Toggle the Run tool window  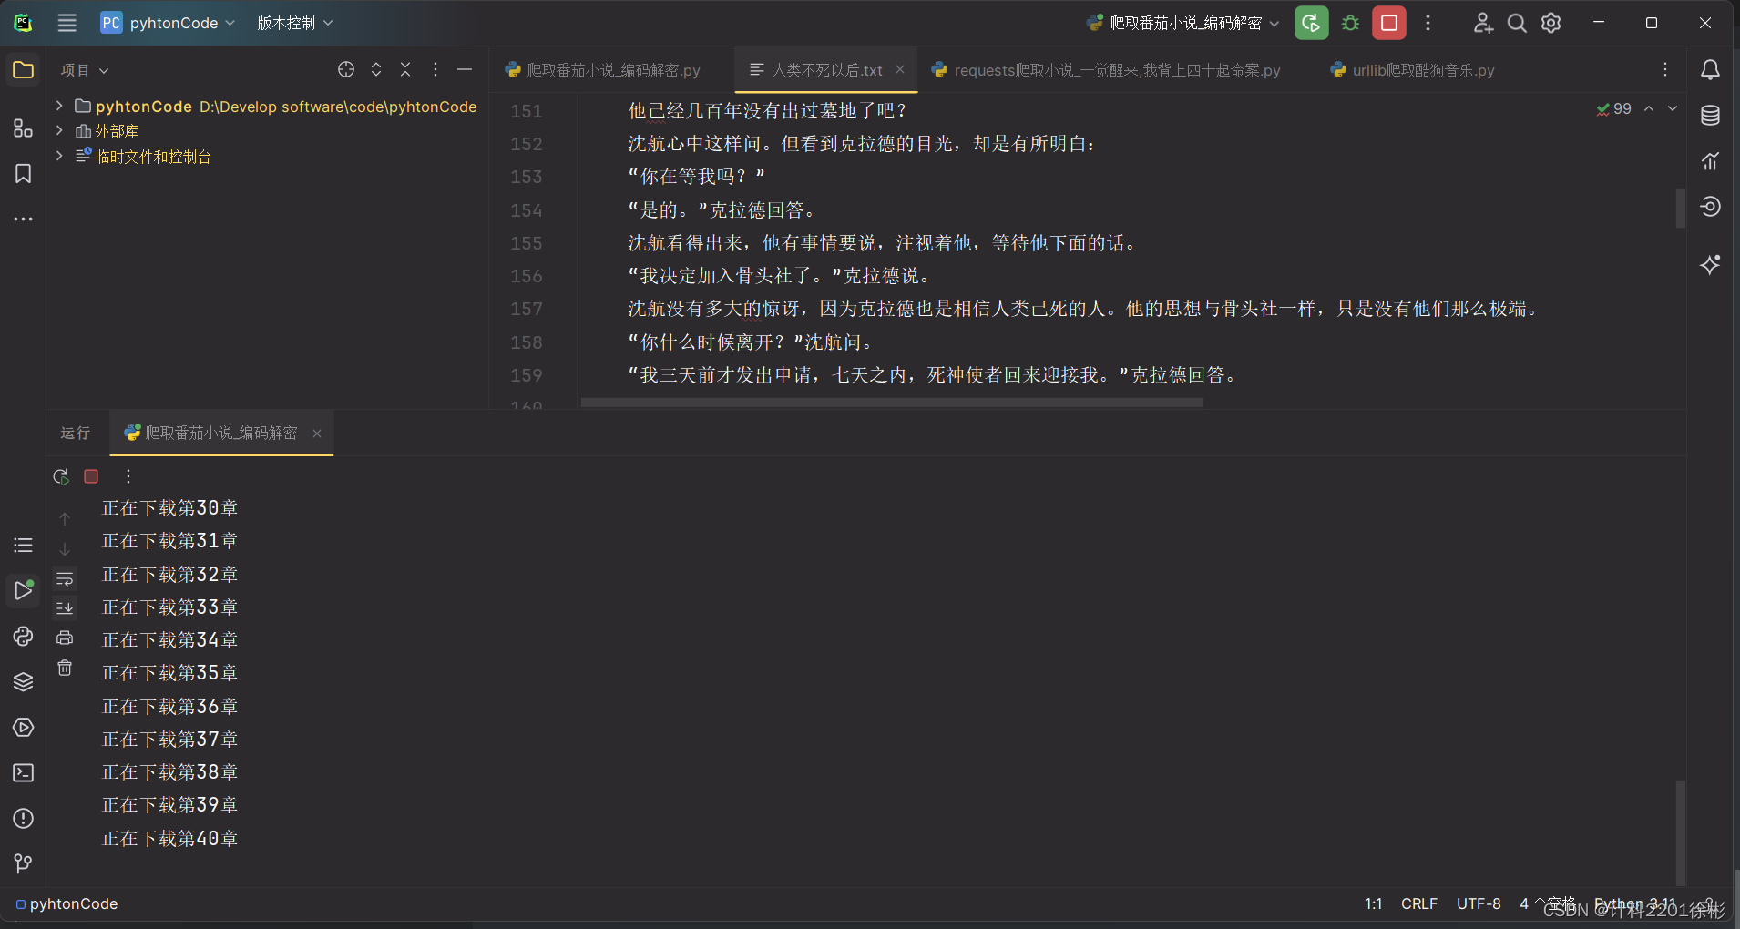click(x=24, y=590)
